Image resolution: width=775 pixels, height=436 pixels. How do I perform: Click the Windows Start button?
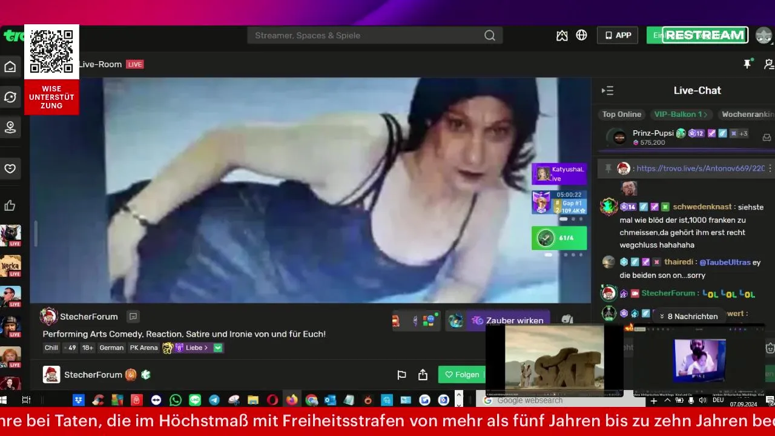pyautogui.click(x=3, y=400)
